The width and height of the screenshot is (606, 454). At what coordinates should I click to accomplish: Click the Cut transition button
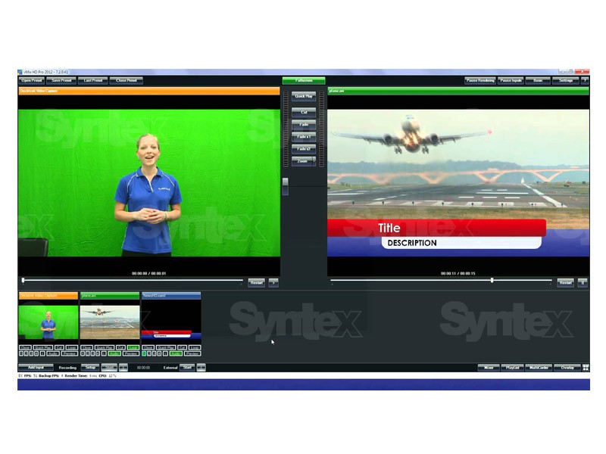tap(303, 112)
